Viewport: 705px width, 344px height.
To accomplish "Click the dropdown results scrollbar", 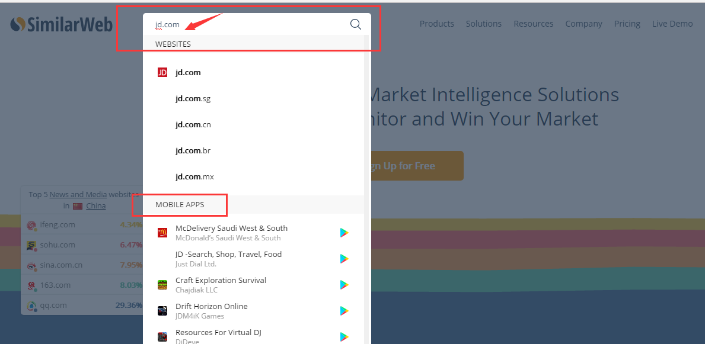I will tap(366, 189).
